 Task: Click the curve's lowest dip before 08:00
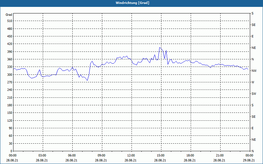point(87,80)
